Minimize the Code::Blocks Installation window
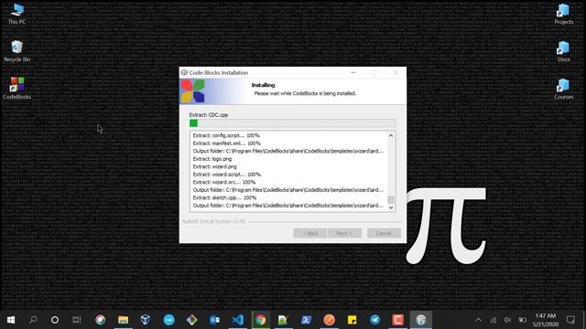The height and width of the screenshot is (329, 586). pyautogui.click(x=353, y=72)
